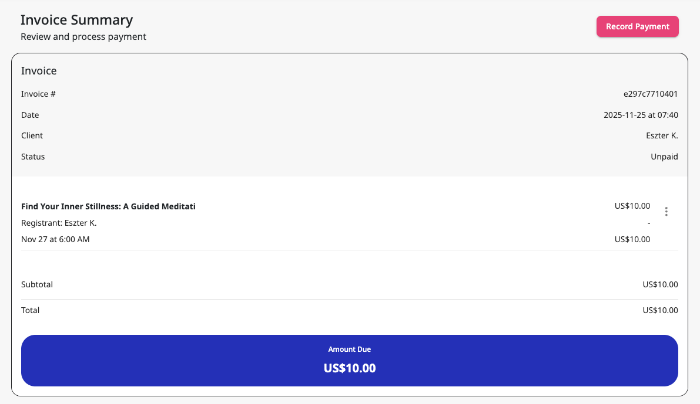Click the Total amount US$10.00
700x404 pixels.
tap(659, 310)
